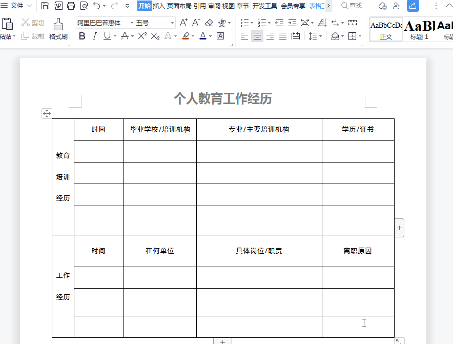Click the cloud sync status icon
This screenshot has width=453, height=344.
382,6
